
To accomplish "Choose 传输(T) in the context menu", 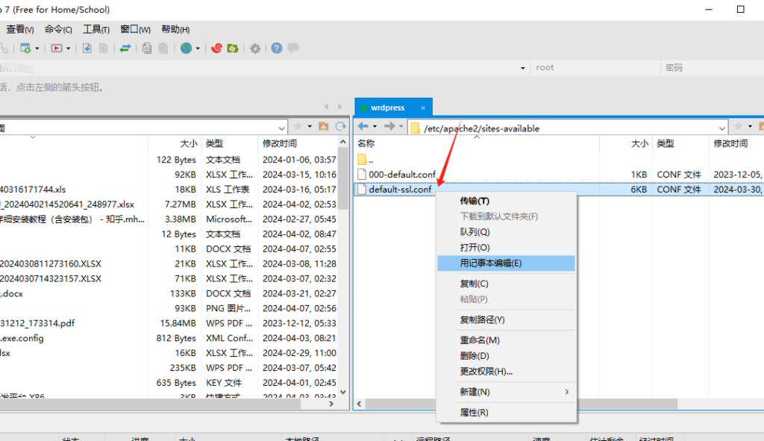I will pyautogui.click(x=507, y=201).
